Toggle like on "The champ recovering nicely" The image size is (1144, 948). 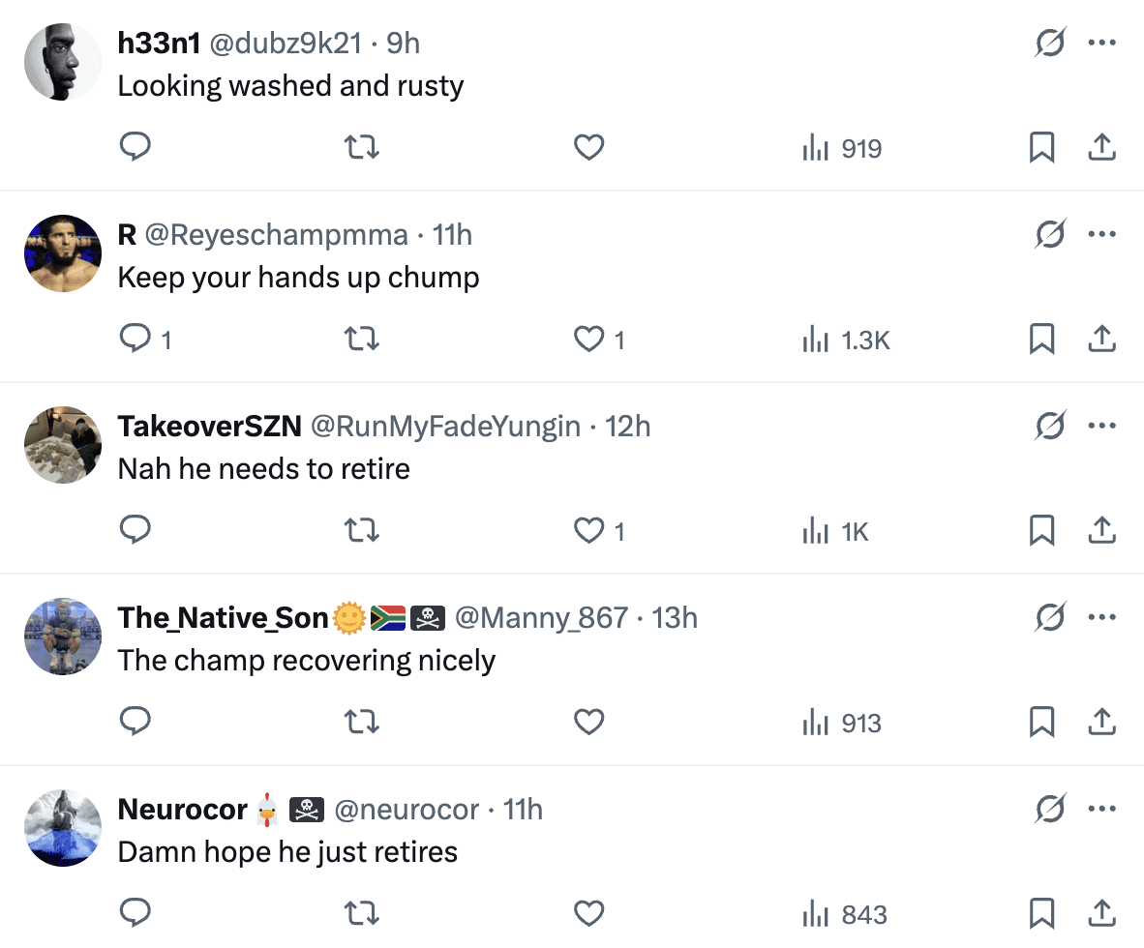click(589, 722)
